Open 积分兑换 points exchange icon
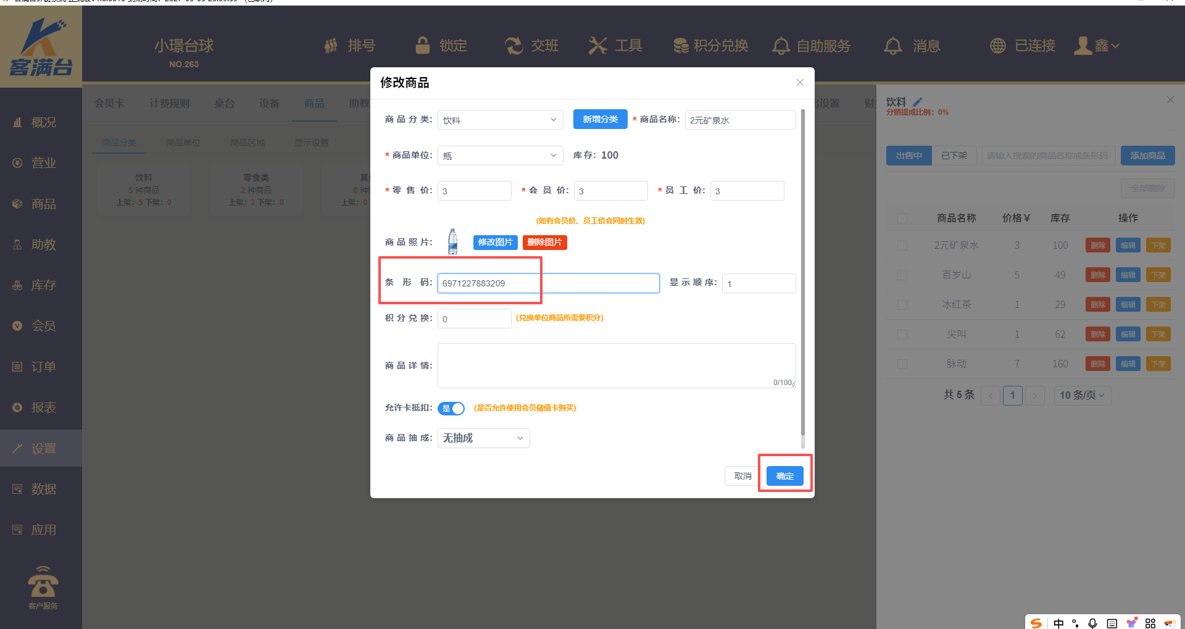Viewport: 1185px width, 629px height. [x=681, y=46]
